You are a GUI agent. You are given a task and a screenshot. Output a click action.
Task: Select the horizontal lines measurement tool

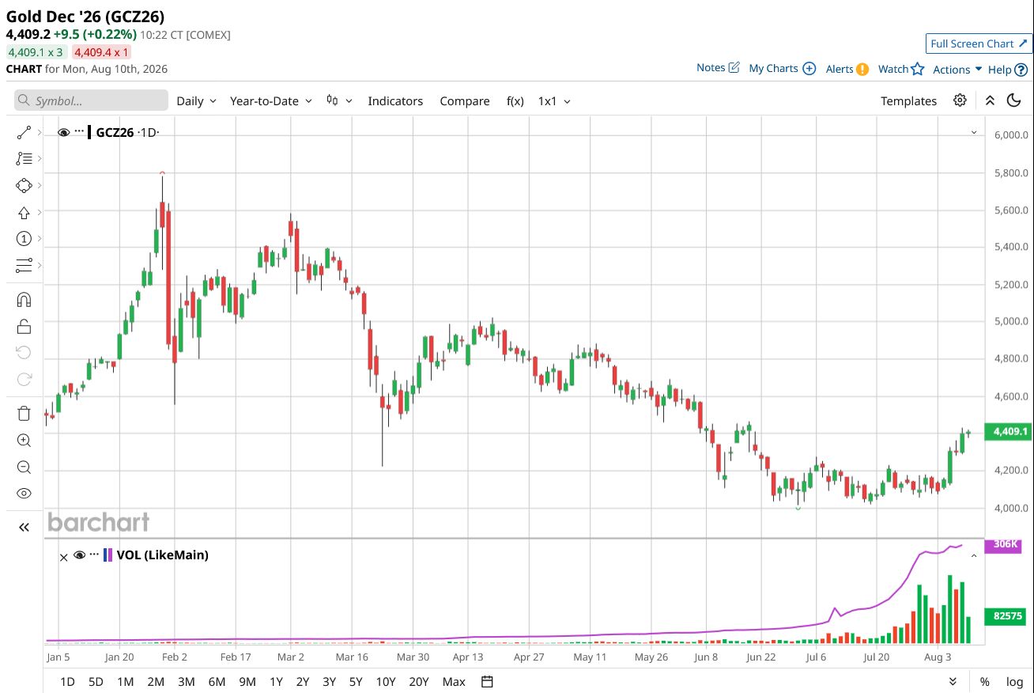[24, 265]
